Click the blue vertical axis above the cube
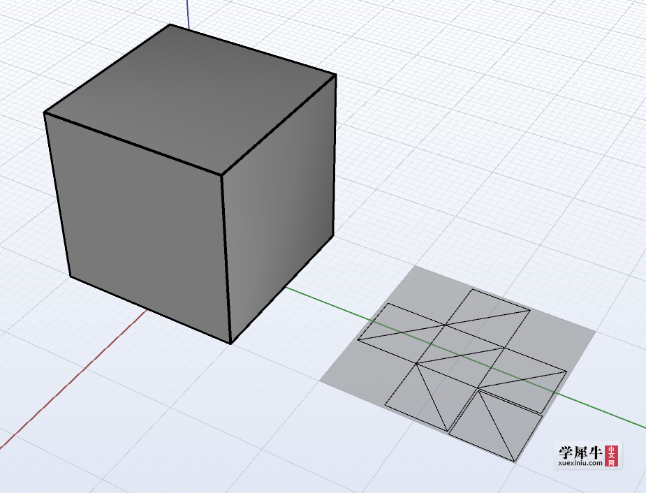 pyautogui.click(x=188, y=15)
